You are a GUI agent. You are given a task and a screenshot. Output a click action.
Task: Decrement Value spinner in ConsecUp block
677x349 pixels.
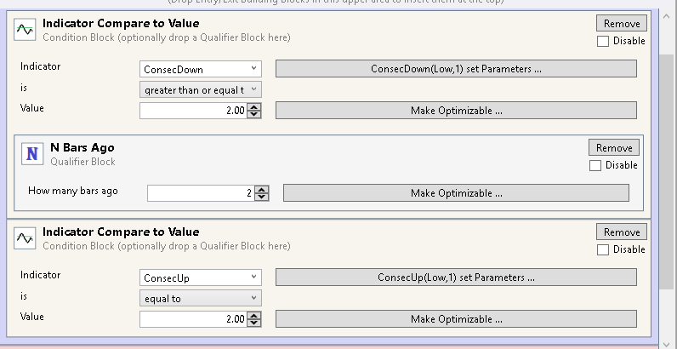tap(254, 323)
